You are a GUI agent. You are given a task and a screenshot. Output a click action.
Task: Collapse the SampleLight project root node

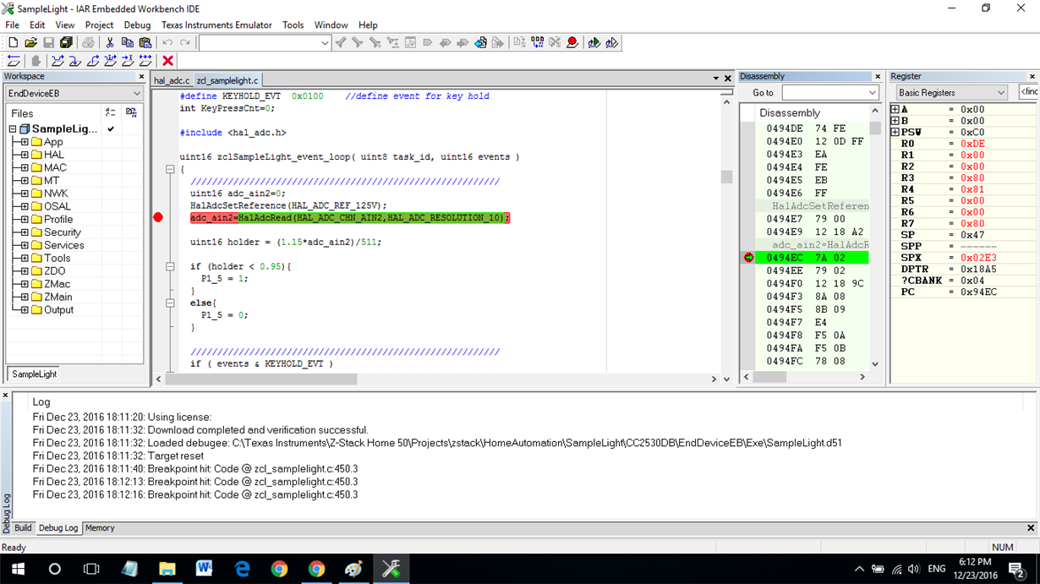13,129
